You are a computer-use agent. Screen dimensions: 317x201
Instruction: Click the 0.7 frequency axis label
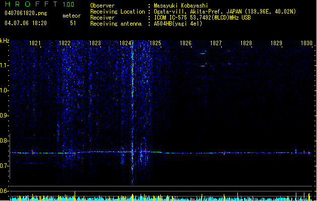tap(5, 166)
